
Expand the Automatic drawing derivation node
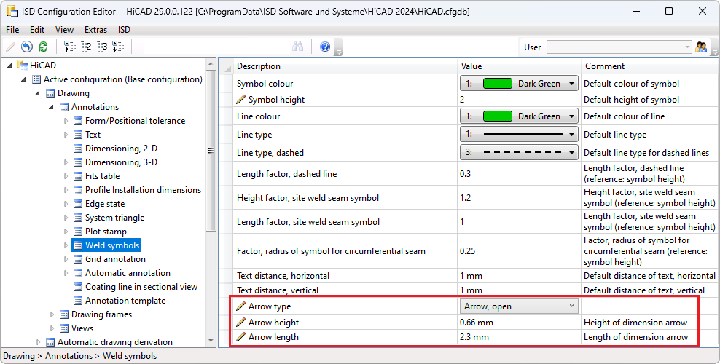tap(38, 342)
